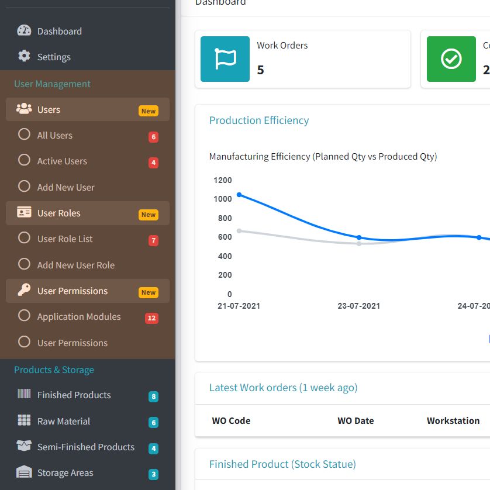Go to Add New User
Viewport: 490px width, 490px height.
[x=88, y=187]
